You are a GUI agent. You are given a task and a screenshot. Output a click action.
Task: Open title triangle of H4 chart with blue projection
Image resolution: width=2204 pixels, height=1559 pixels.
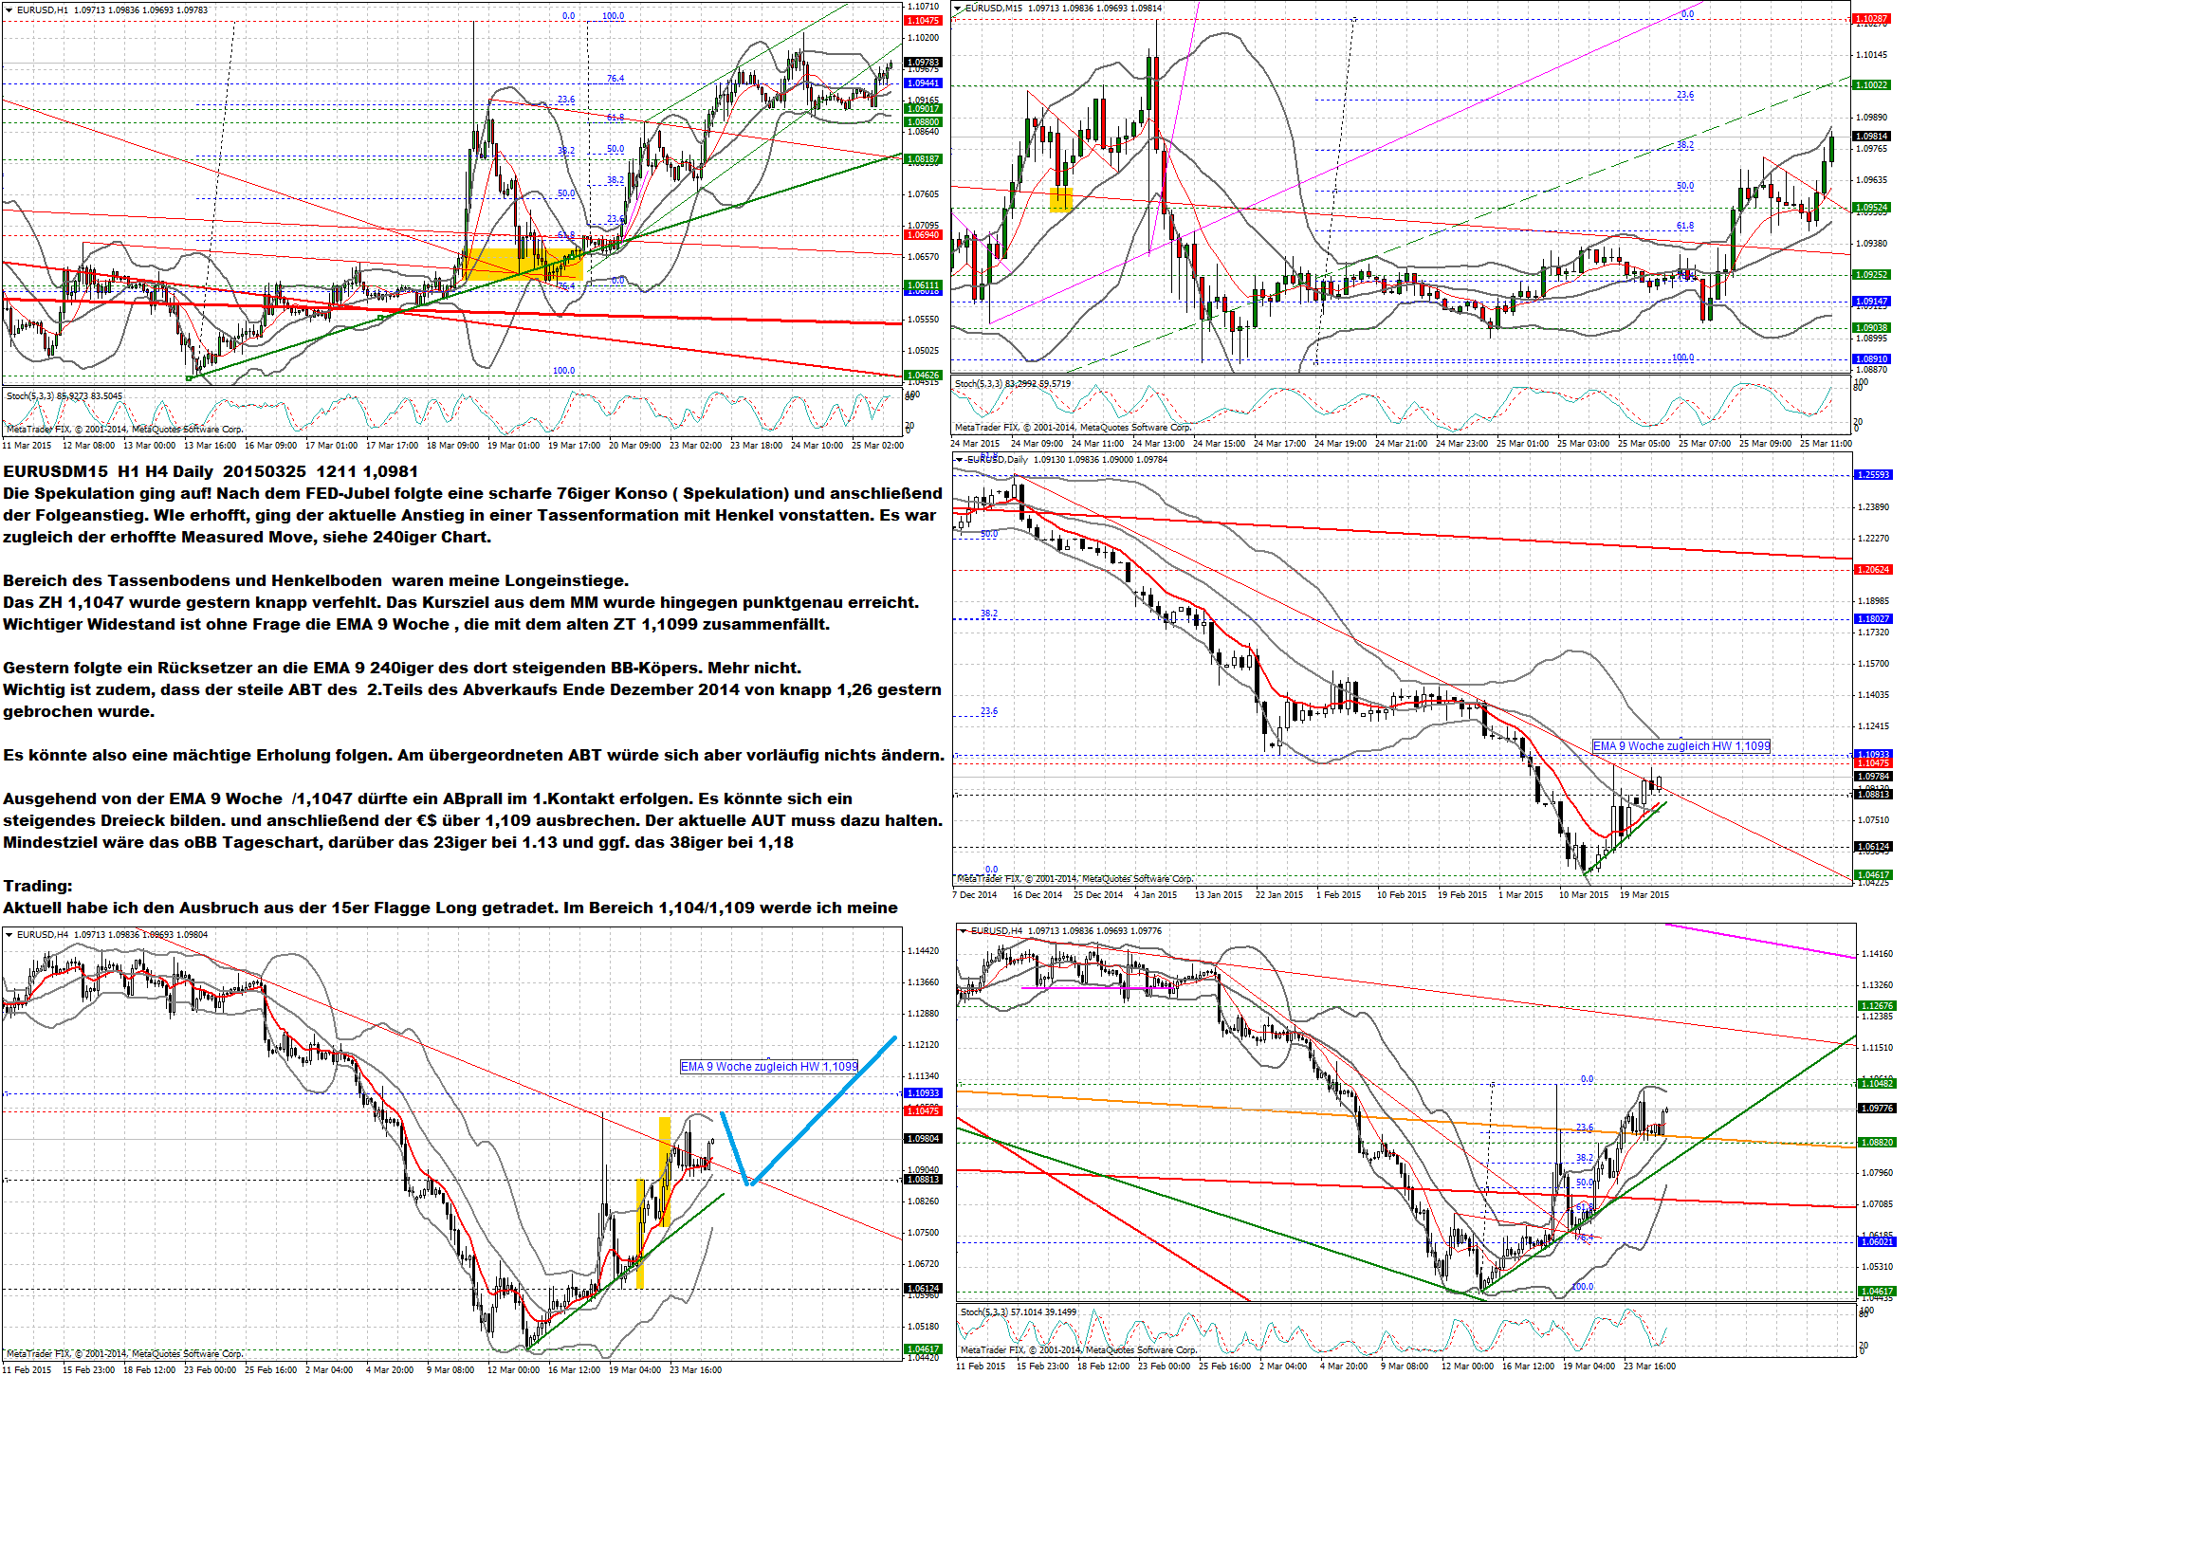(x=9, y=934)
